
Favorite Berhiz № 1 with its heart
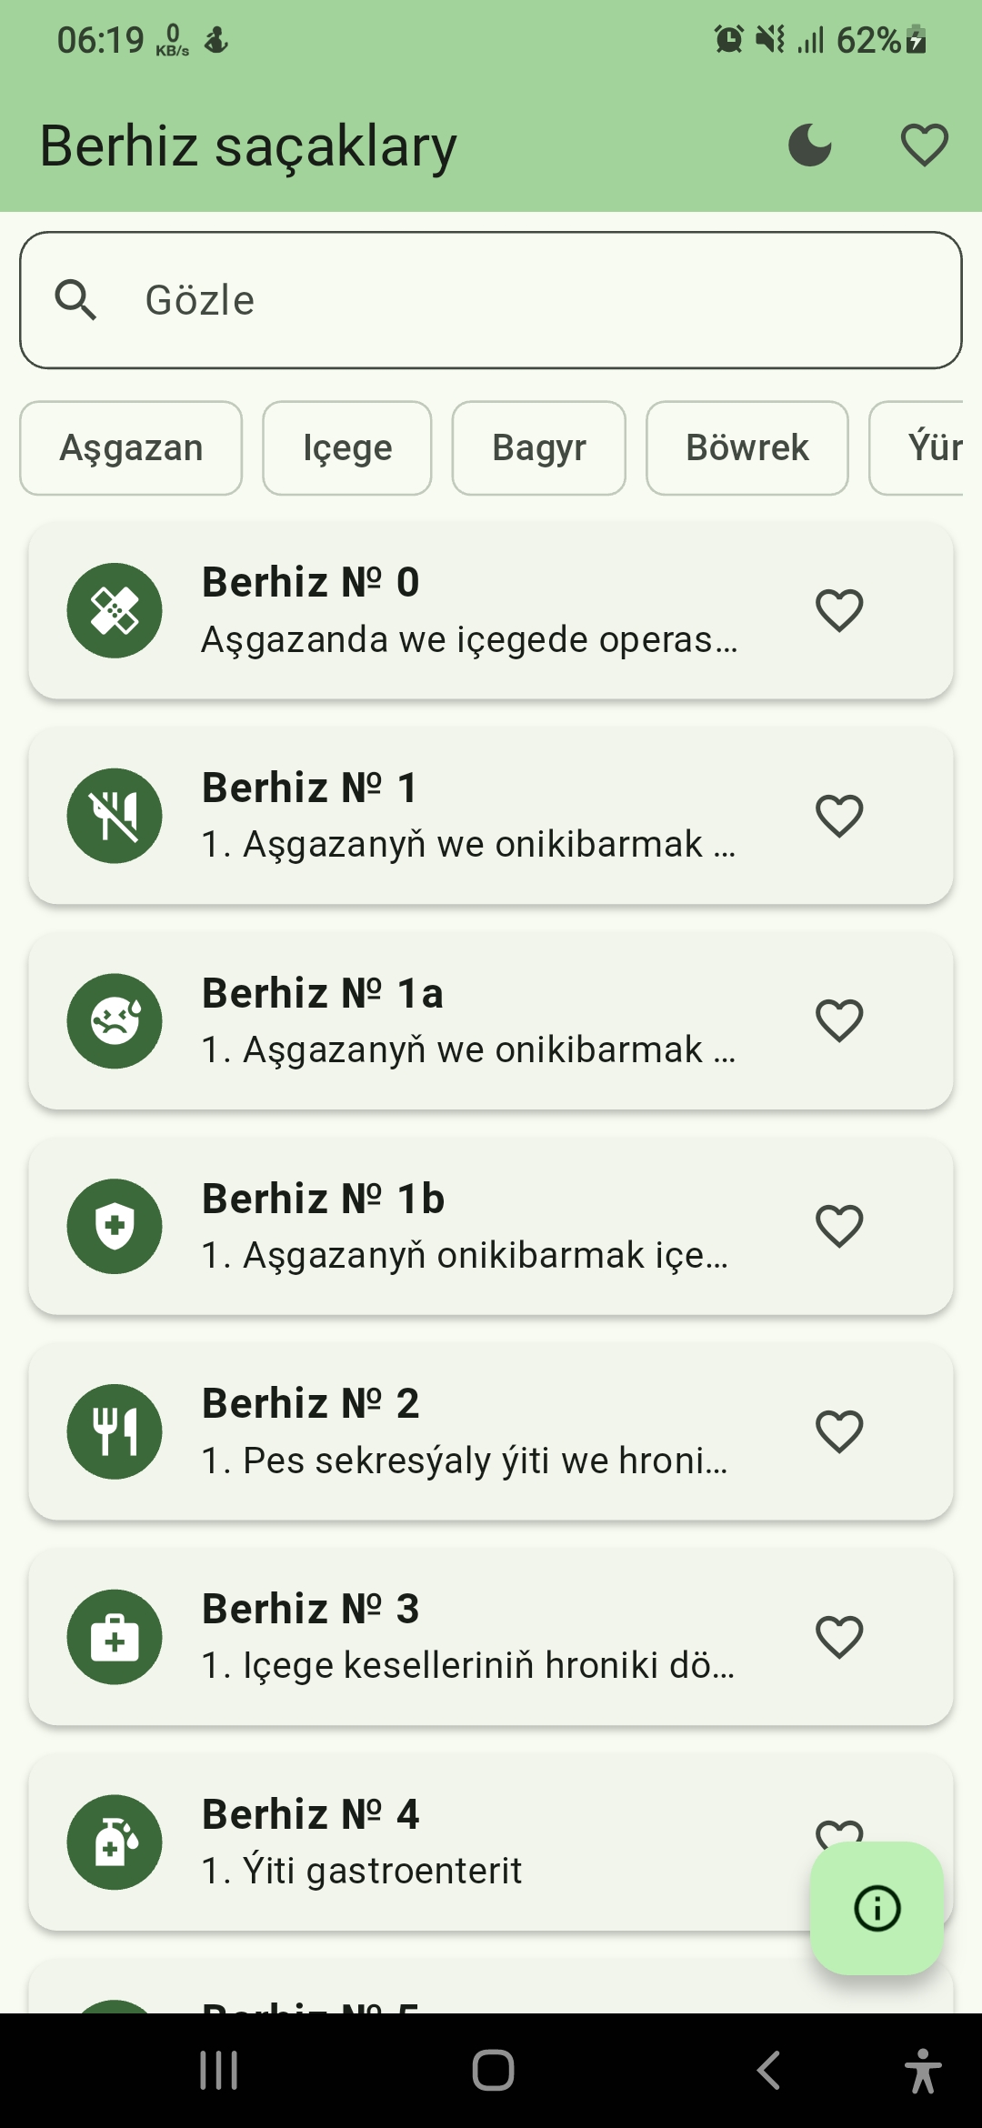click(838, 816)
